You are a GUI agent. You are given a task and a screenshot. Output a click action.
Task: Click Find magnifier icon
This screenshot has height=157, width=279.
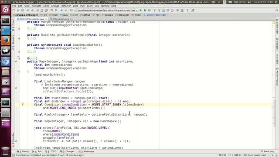click(52, 10)
